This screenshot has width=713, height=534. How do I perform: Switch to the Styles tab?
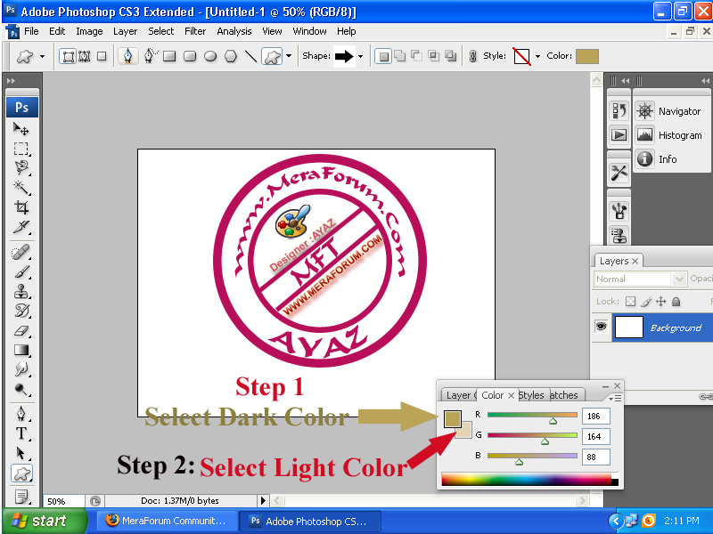[x=531, y=395]
